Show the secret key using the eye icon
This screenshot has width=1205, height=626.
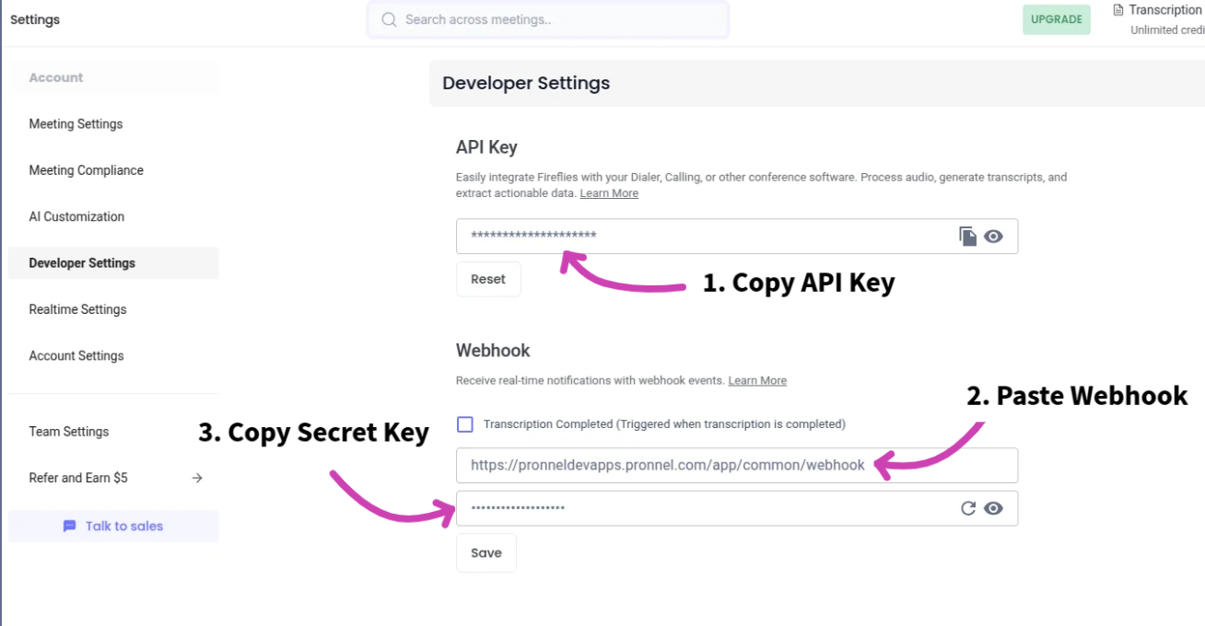993,507
